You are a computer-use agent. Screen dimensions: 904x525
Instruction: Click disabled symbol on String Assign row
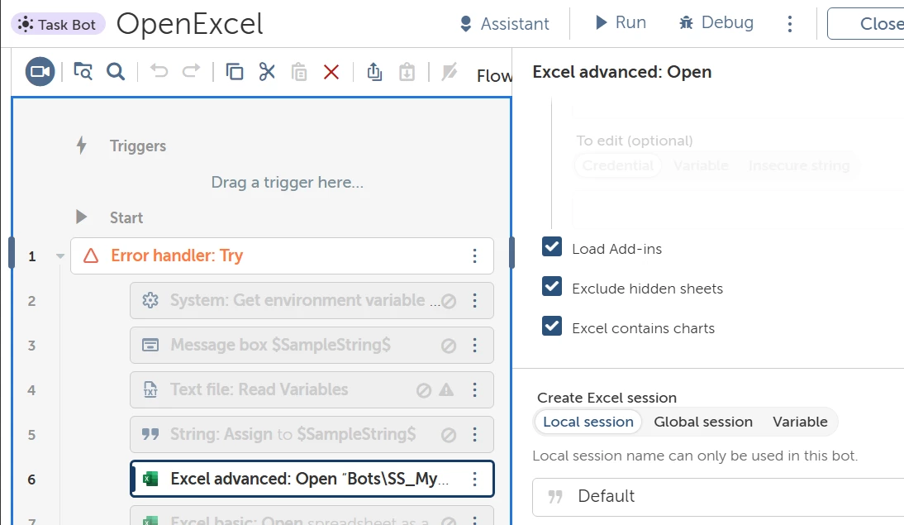click(x=449, y=435)
